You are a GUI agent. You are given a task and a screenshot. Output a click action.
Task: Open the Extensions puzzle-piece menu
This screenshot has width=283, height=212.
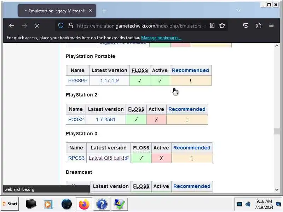point(259,25)
